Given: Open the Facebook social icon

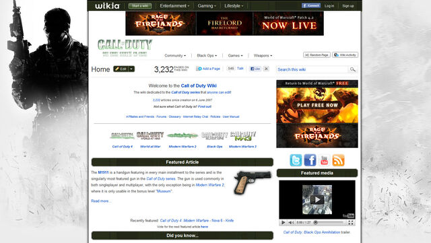Looking at the screenshot, I should pyautogui.click(x=310, y=160).
